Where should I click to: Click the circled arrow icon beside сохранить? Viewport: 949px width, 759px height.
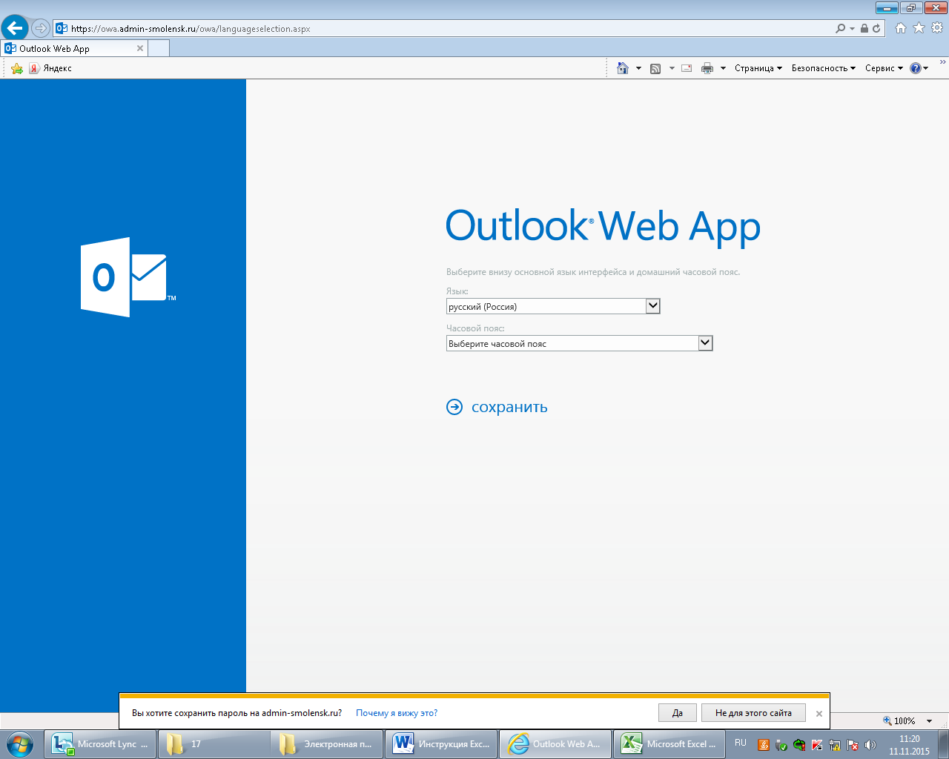pyautogui.click(x=454, y=407)
